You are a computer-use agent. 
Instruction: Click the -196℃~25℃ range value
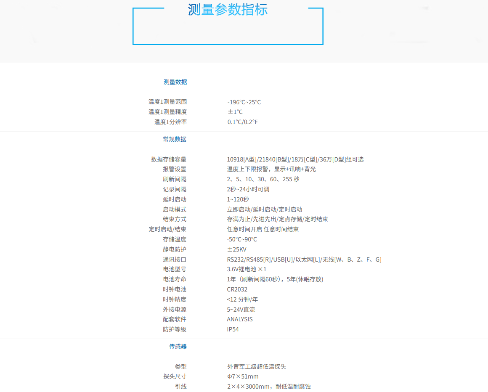tap(244, 102)
